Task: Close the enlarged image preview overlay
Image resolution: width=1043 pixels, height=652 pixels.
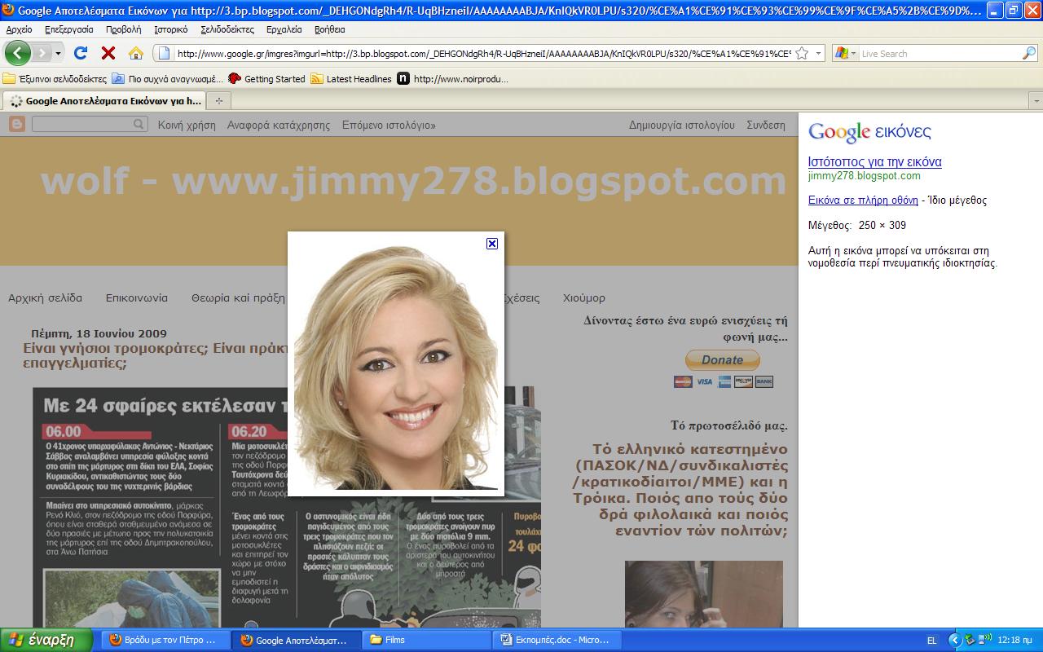Action: pos(492,244)
